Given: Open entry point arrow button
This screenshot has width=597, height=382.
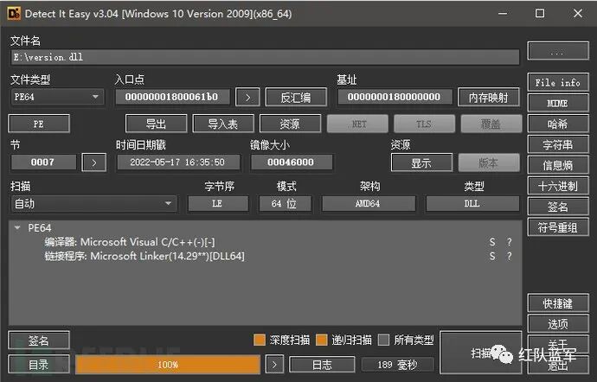Looking at the screenshot, I should [247, 98].
